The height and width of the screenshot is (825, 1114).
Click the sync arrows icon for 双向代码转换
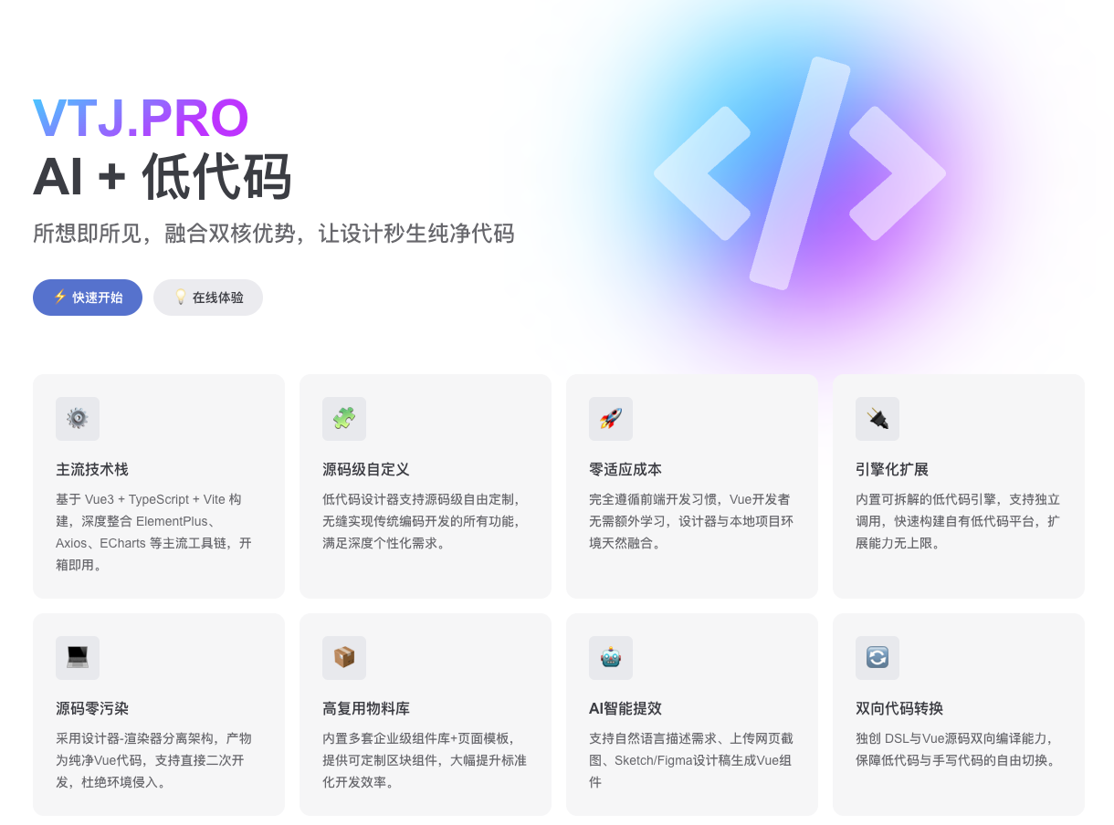878,658
